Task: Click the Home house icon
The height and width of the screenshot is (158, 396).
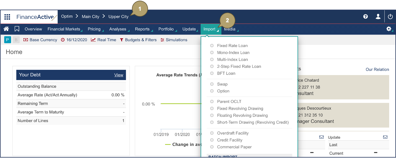Action: tap(6, 29)
